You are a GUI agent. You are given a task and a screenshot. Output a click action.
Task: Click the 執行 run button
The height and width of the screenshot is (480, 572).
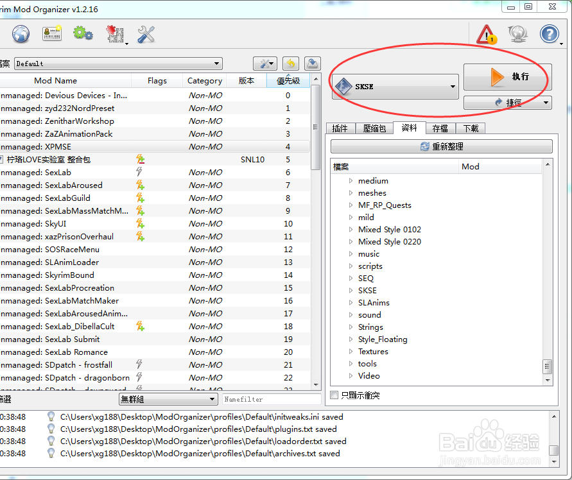507,77
